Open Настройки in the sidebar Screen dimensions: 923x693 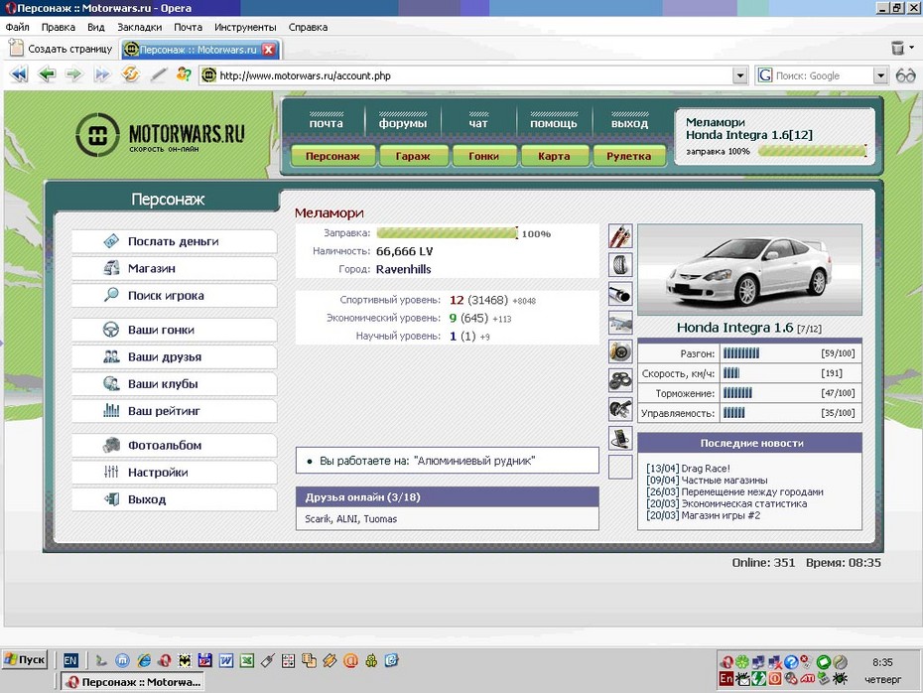pos(175,473)
